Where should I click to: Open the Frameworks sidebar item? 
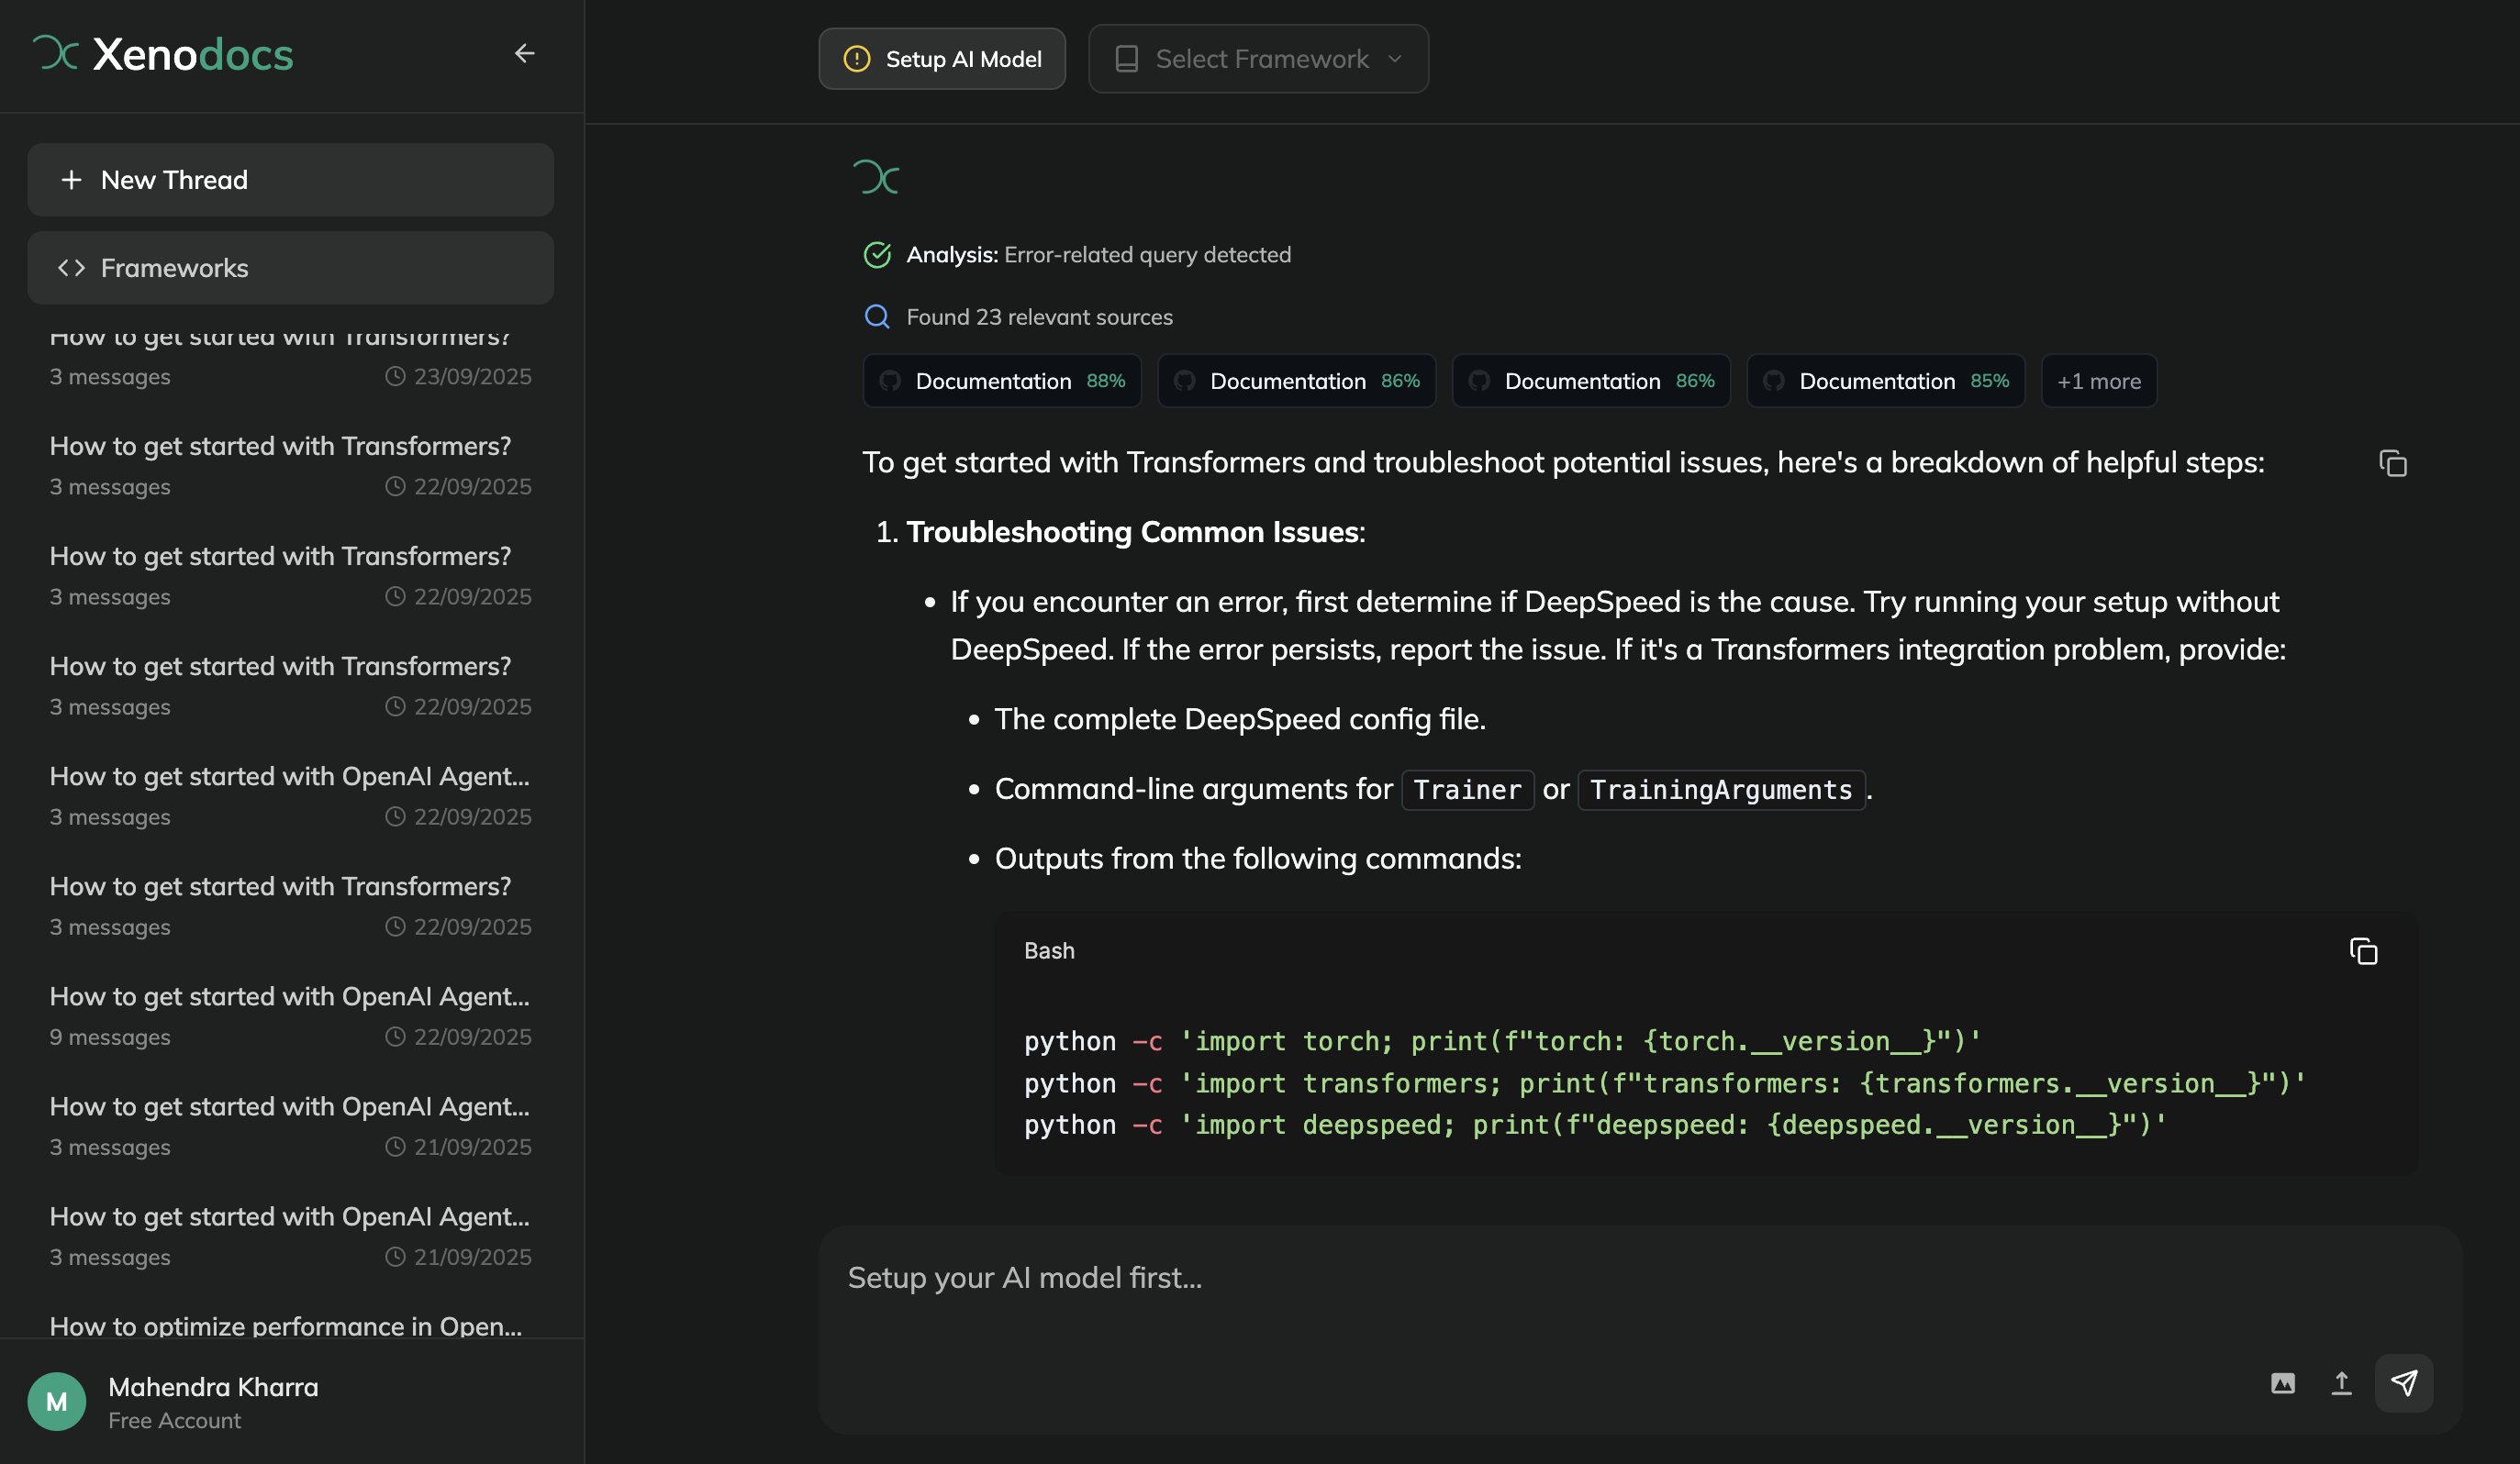coord(290,268)
